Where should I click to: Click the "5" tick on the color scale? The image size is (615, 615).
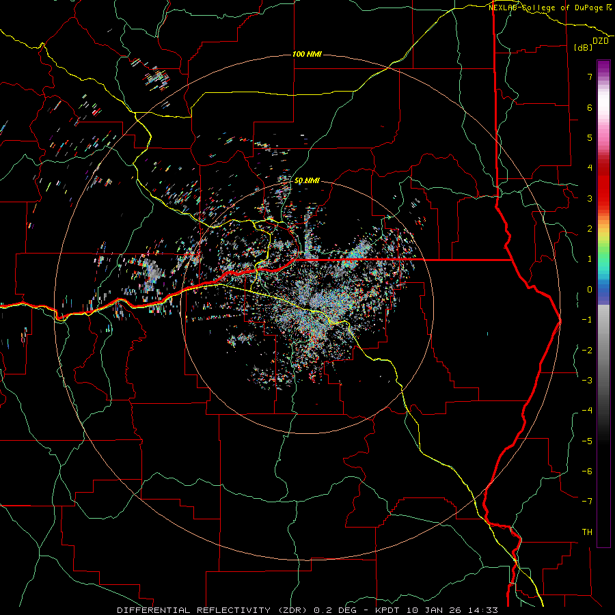590,137
